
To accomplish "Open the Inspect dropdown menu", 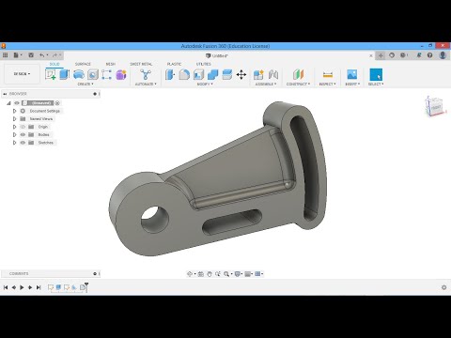I will click(327, 84).
